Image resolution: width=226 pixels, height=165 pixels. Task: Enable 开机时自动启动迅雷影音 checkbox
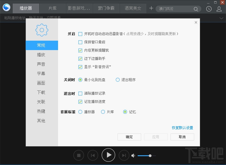pyautogui.click(x=80, y=34)
